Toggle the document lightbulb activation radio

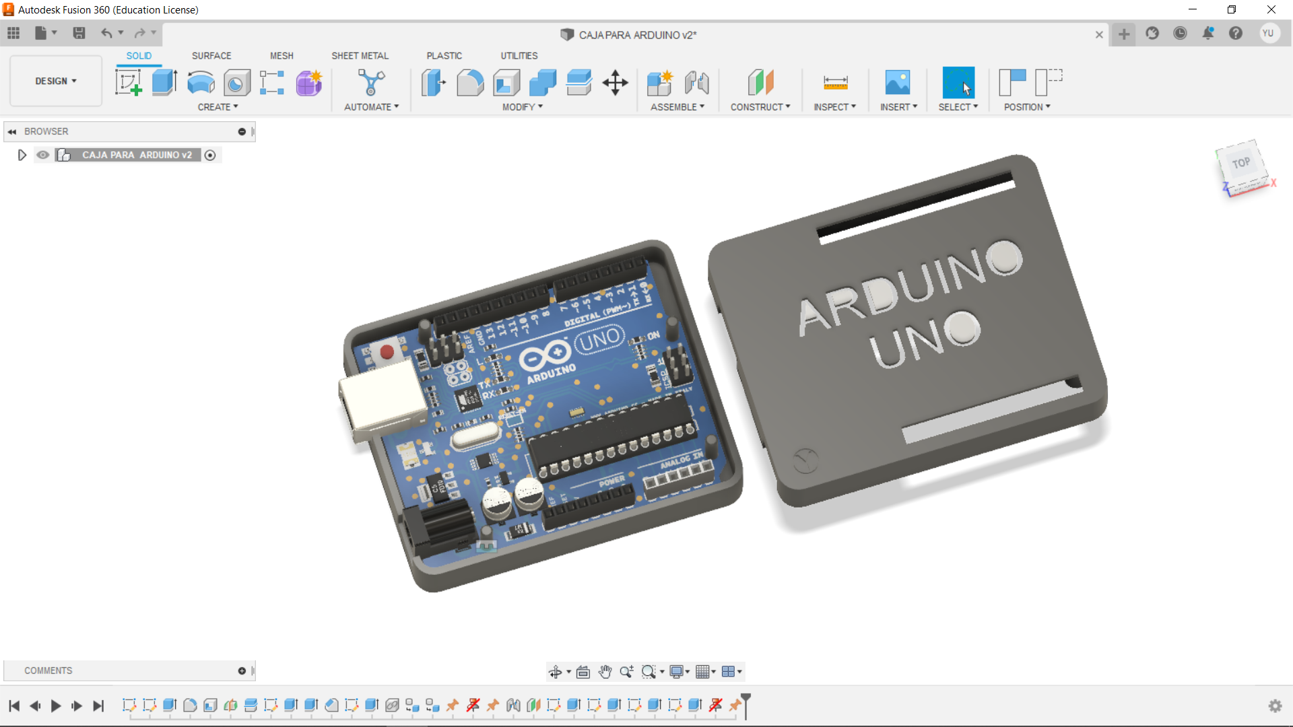210,155
